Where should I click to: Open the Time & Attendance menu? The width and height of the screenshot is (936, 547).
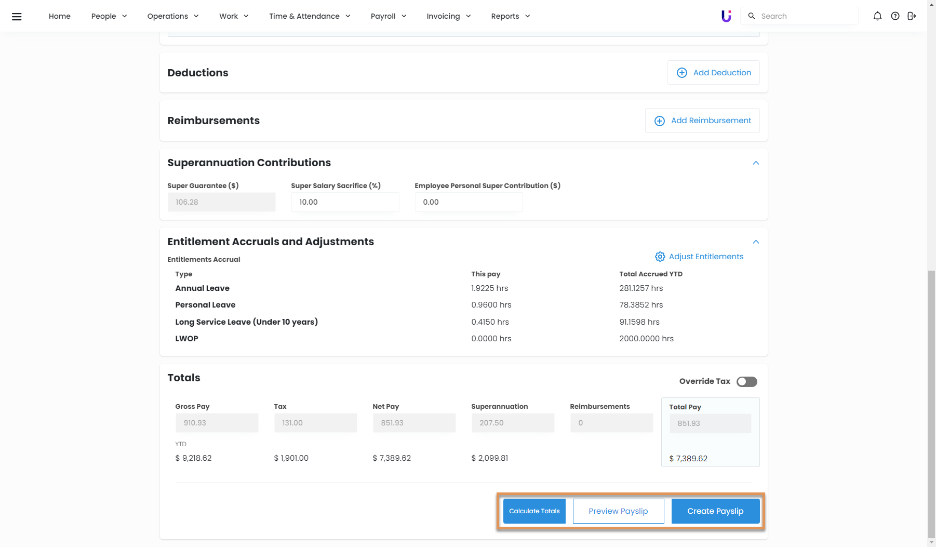(x=310, y=16)
